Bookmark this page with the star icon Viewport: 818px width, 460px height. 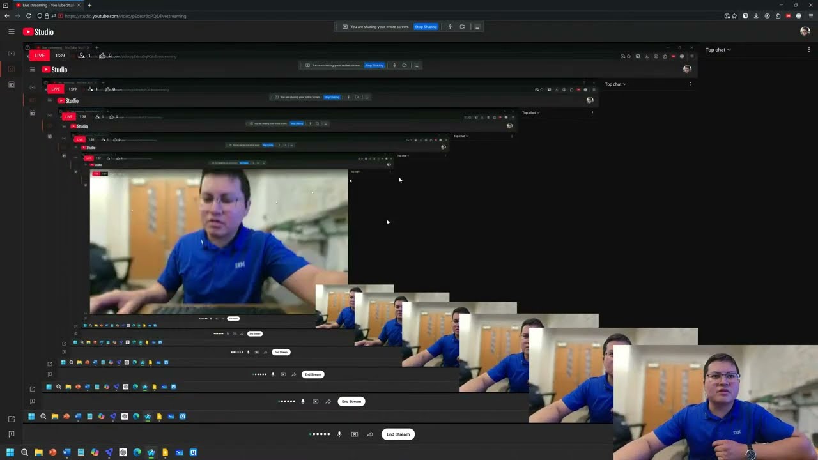pyautogui.click(x=734, y=16)
